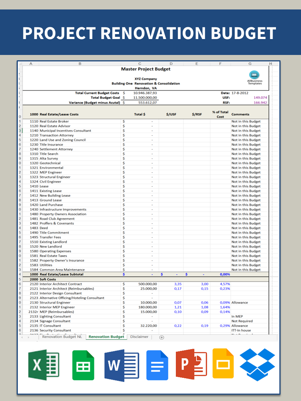
Task: Switch to the Disclaimer sheet tab
Action: [139, 337]
